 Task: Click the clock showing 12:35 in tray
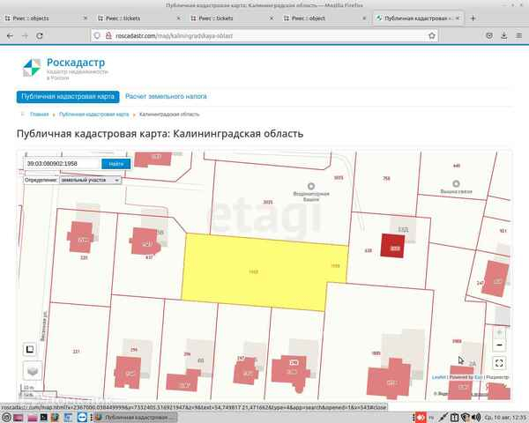(x=505, y=418)
